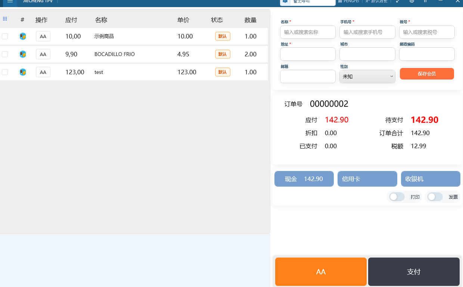
Task: Open the settings gear in the top bar
Action: point(412,1)
